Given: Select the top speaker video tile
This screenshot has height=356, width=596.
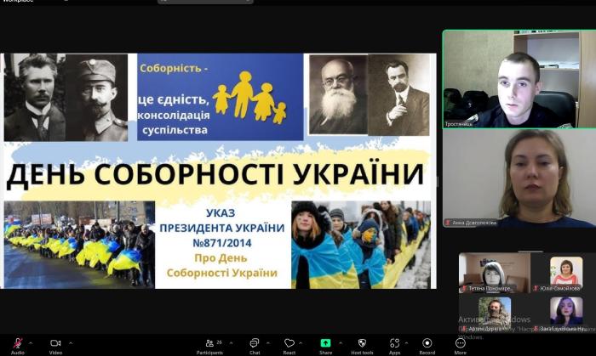Looking at the screenshot, I should click(519, 79).
